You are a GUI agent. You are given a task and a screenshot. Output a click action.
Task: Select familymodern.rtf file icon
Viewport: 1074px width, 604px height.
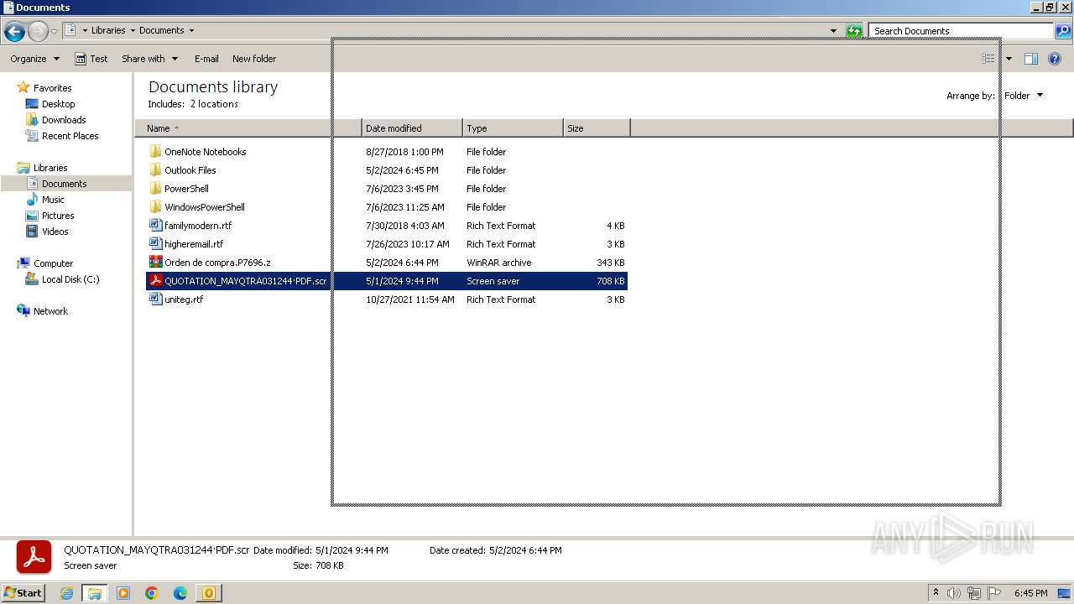coord(155,226)
